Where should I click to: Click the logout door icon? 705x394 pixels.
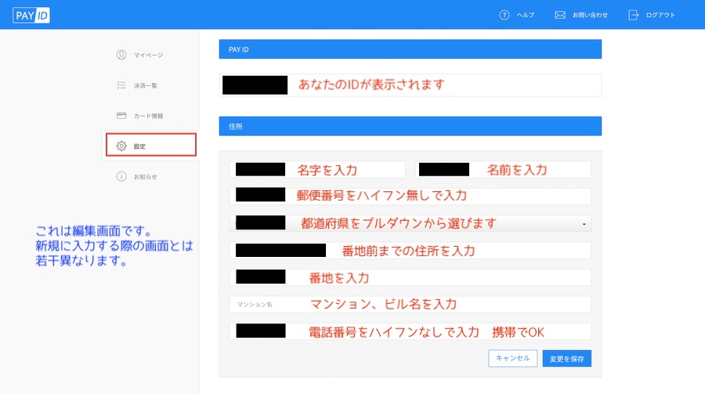click(633, 15)
